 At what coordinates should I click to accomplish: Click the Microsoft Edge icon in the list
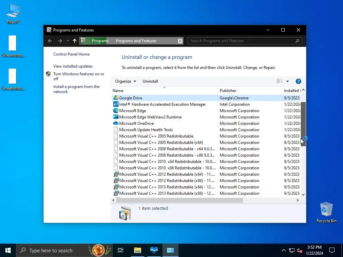point(116,110)
